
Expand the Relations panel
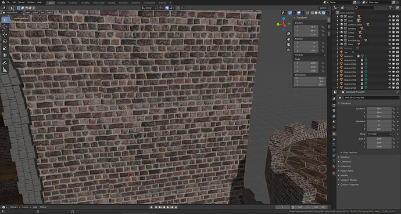[x=345, y=157]
